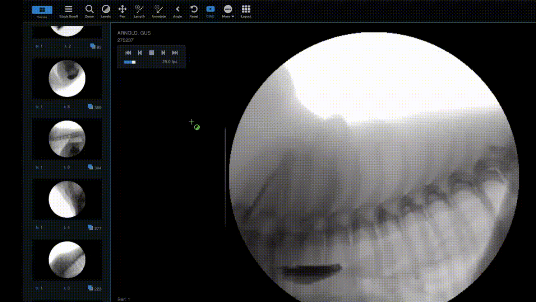
Task: Jump to first frame in cine player
Action: click(128, 53)
